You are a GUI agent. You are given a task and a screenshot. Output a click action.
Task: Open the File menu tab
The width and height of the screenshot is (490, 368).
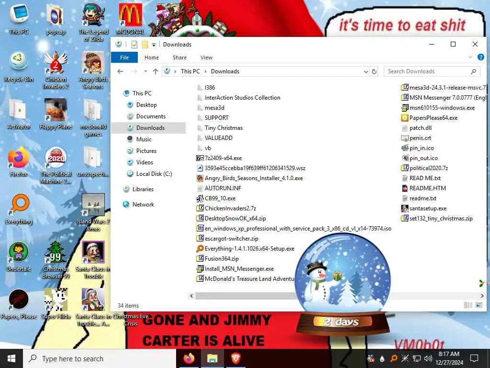[x=124, y=57]
